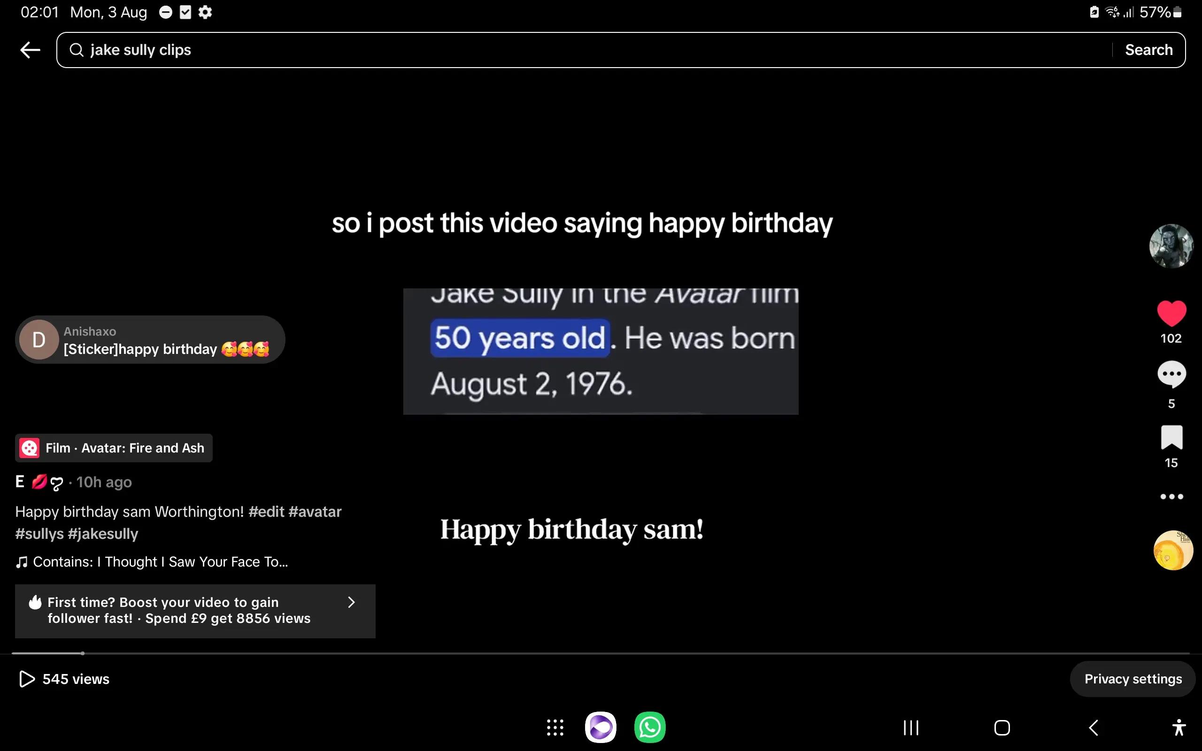Tap the 02:01 clock in the status bar
This screenshot has height=751, width=1202.
(40, 12)
